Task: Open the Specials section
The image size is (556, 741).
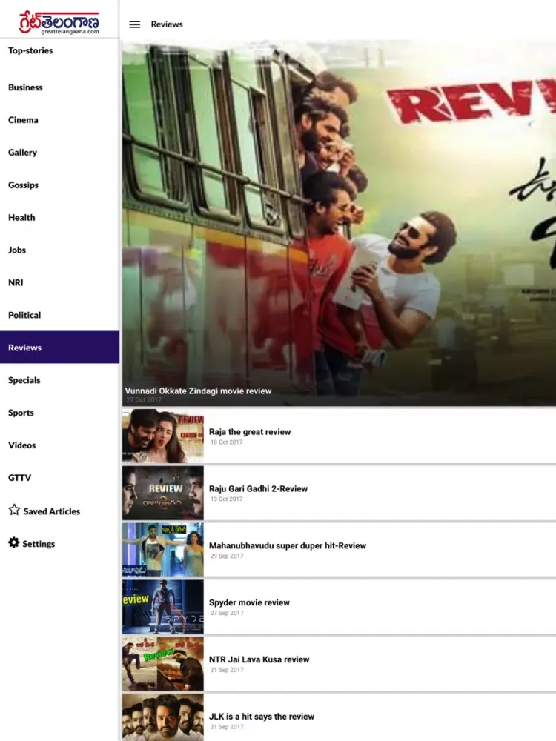Action: pos(24,380)
